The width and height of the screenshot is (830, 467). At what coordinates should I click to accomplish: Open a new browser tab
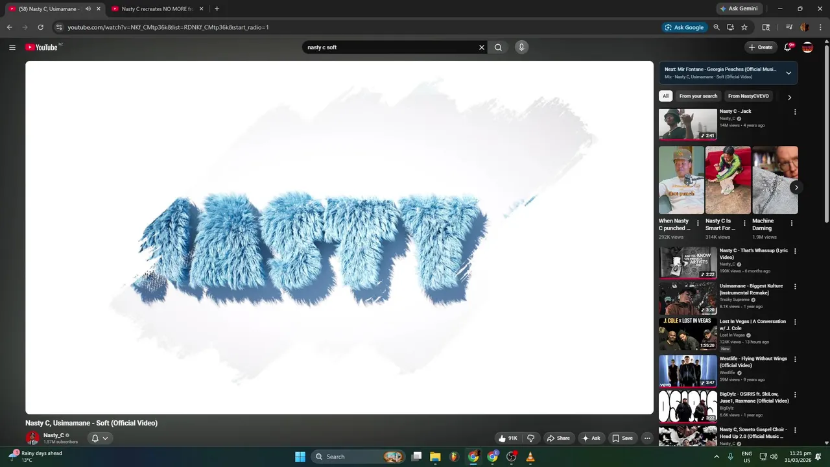click(x=217, y=9)
